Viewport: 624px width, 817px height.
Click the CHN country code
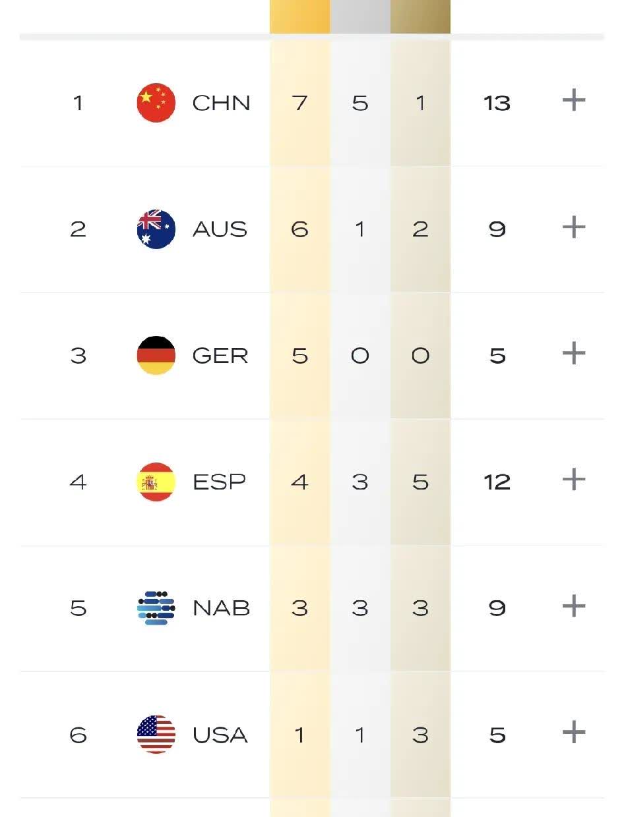pyautogui.click(x=221, y=103)
